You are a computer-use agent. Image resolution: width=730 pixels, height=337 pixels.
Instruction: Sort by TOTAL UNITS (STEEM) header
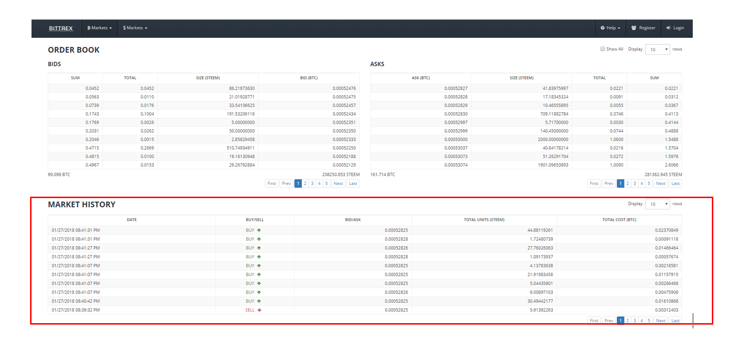pyautogui.click(x=484, y=220)
